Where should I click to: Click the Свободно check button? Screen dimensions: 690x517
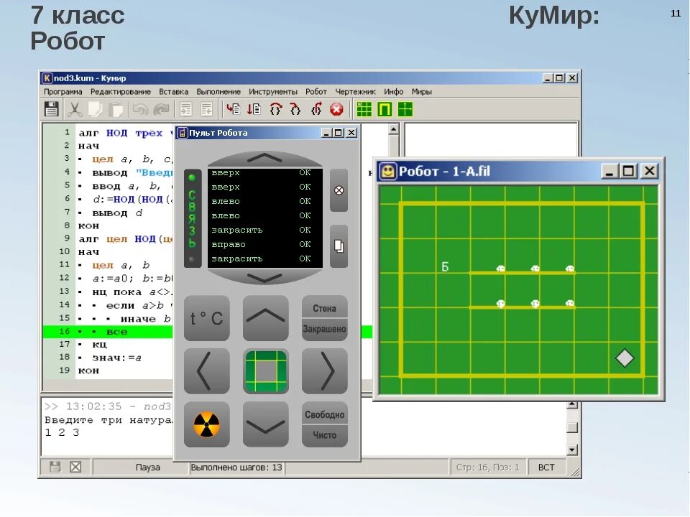[324, 414]
